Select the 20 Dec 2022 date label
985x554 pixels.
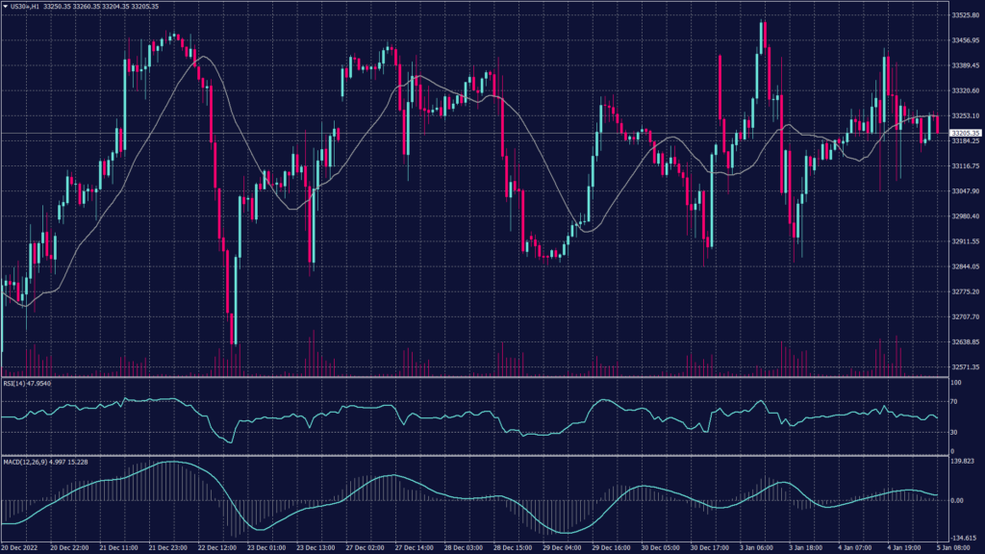pyautogui.click(x=19, y=547)
